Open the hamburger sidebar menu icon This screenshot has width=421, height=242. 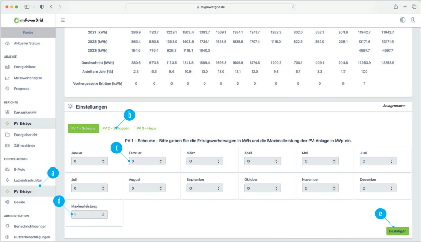click(63, 20)
